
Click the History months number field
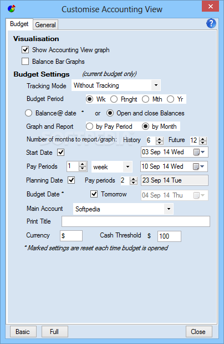tap(151, 140)
